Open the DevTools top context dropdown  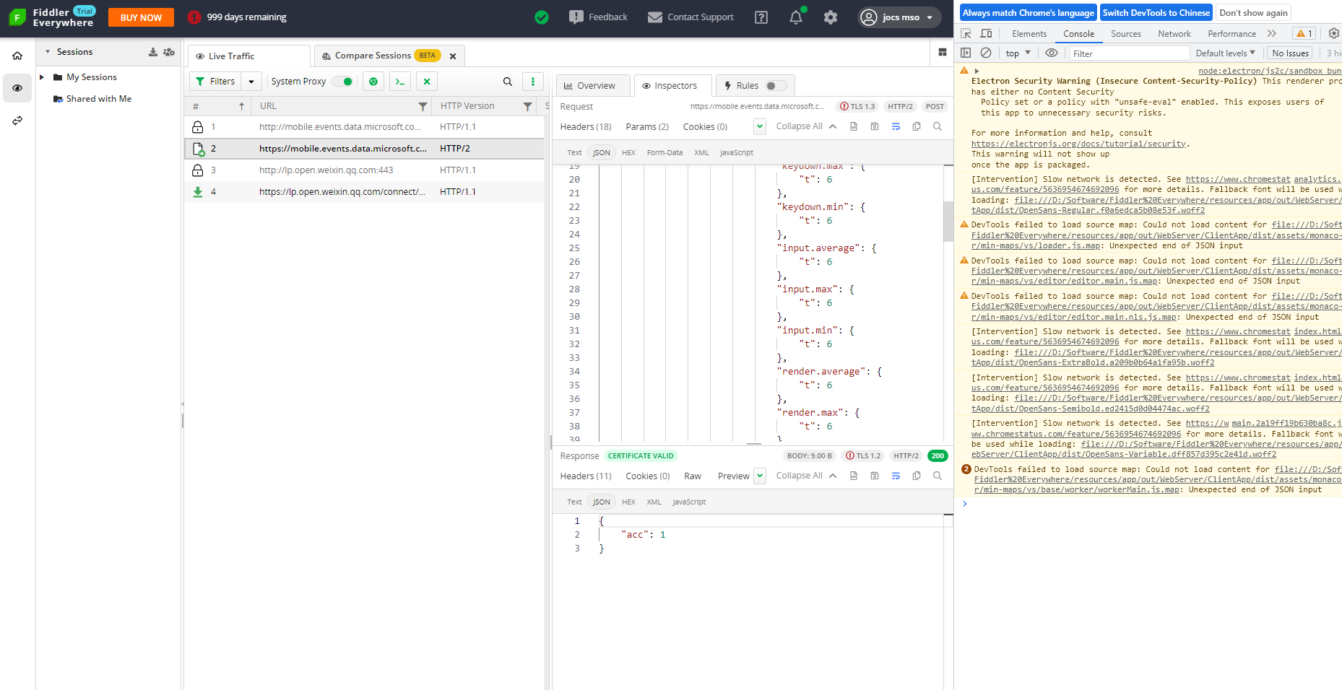[x=1018, y=53]
